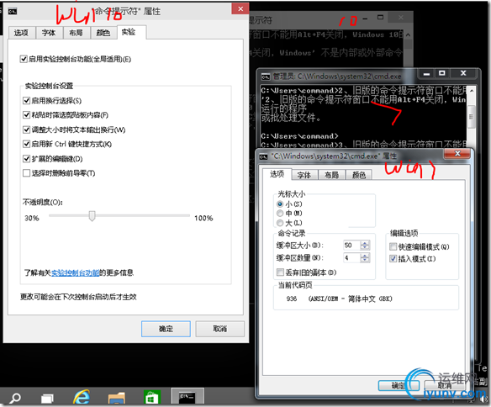Toggle 启用新 Ctrl 键快捷方式(K) checkbox
Image resolution: width=491 pixels, height=407 pixels.
click(26, 144)
